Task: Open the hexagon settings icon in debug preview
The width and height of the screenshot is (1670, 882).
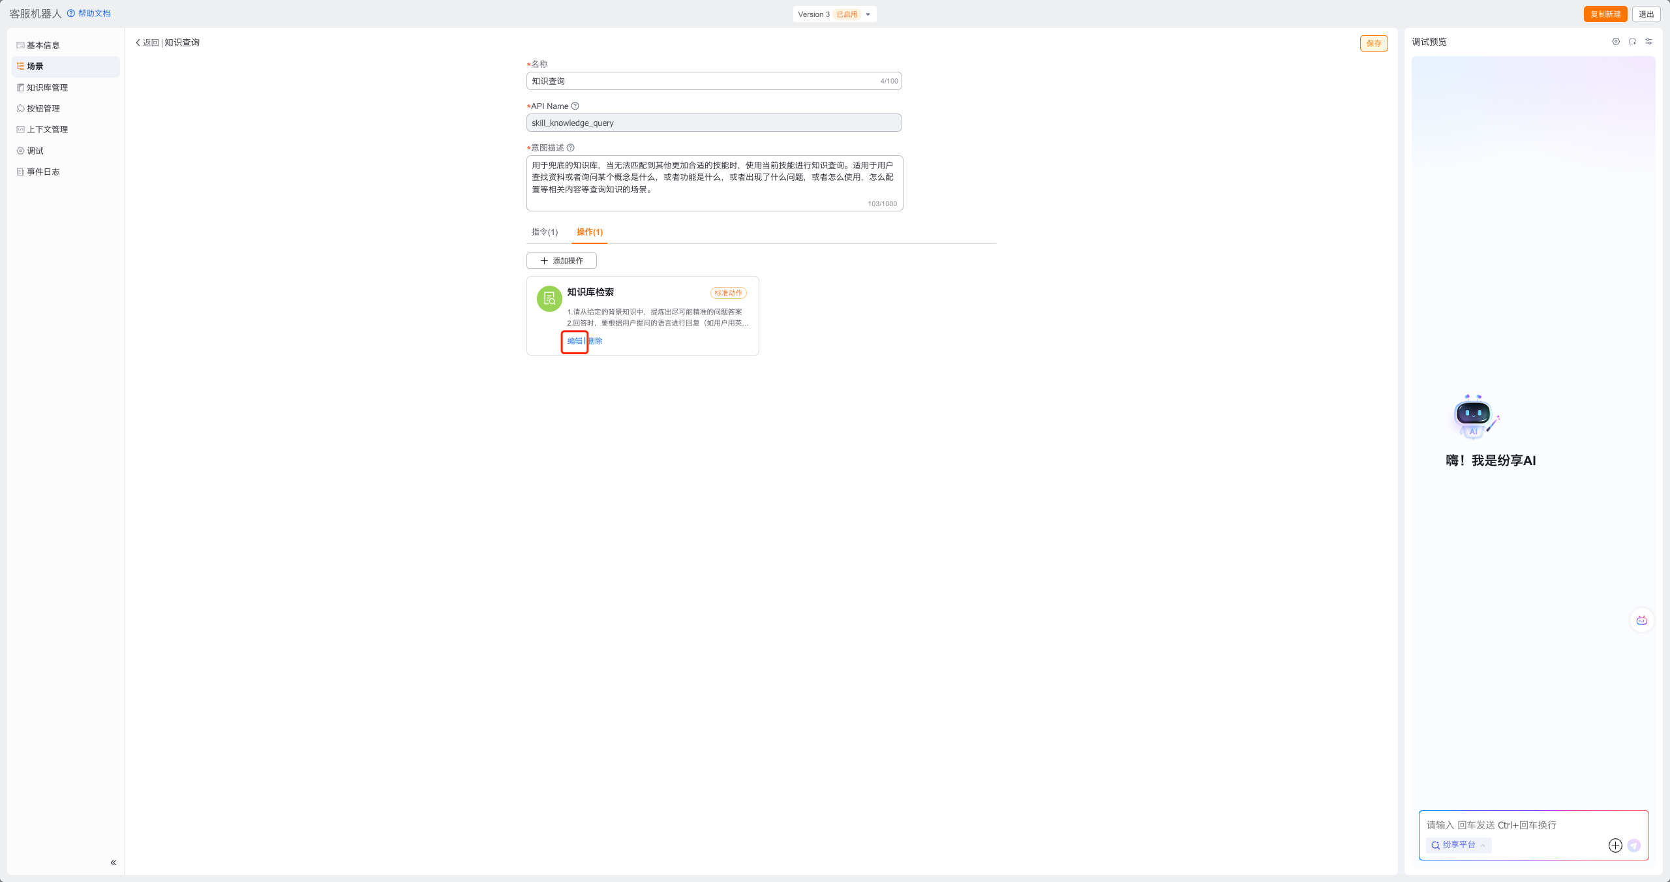Action: click(x=1616, y=42)
